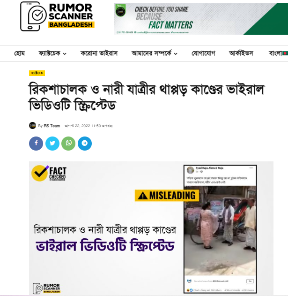This screenshot has width=288, height=296.
Task: Click the Rumor Scanner Bangladesh logo
Action: [57, 16]
